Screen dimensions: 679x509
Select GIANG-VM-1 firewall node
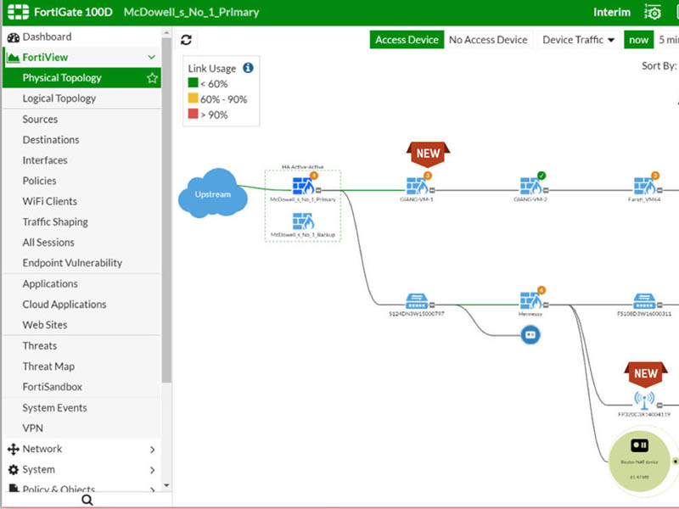coord(417,186)
